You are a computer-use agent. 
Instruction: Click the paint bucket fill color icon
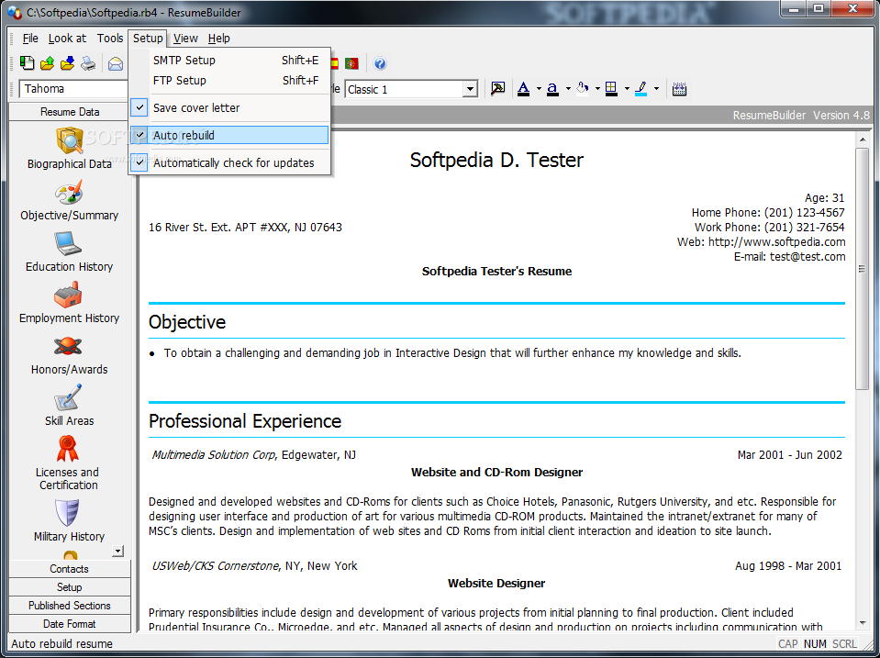tap(583, 89)
